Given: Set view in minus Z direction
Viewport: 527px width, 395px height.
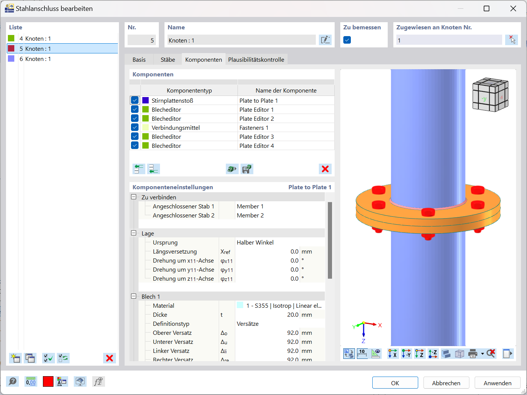Looking at the screenshot, I should point(433,354).
